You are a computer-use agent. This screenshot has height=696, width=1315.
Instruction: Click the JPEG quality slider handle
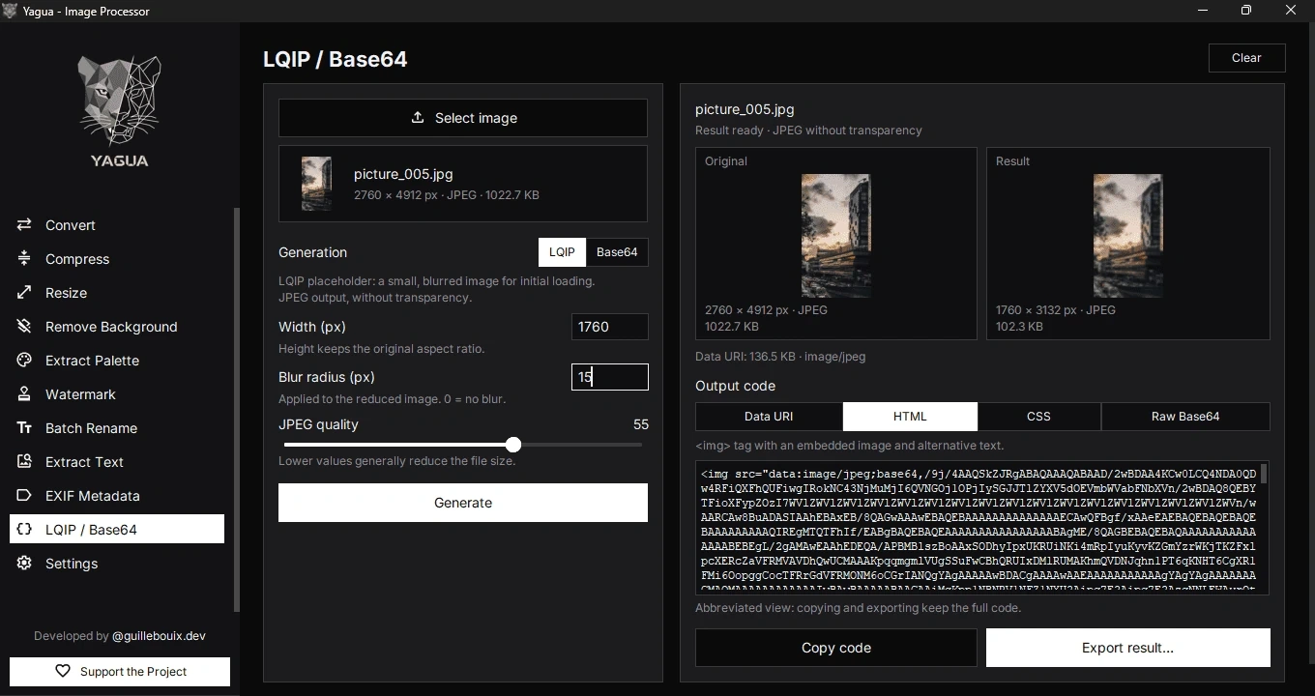[x=513, y=445]
